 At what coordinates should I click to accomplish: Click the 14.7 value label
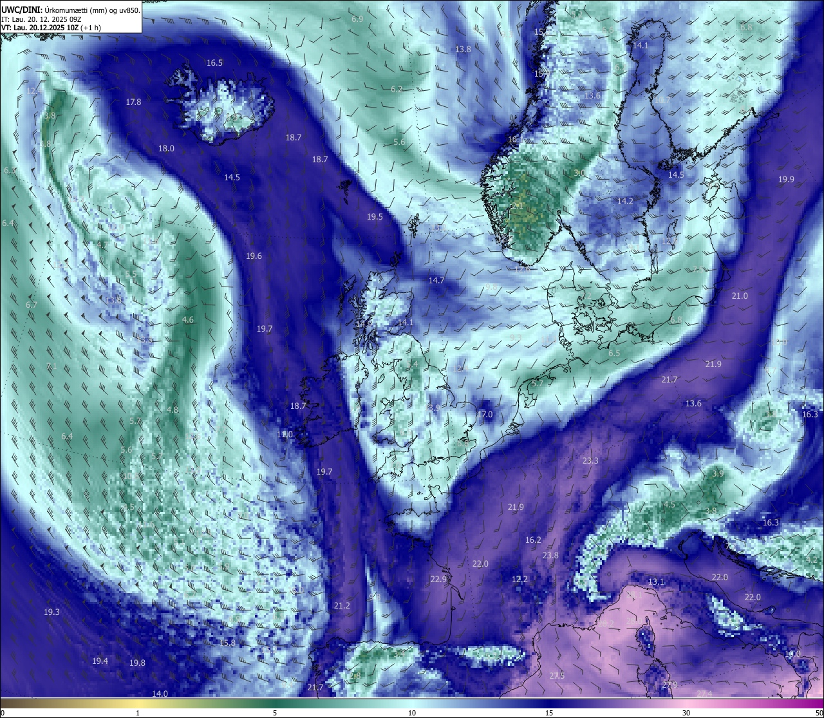pos(436,281)
